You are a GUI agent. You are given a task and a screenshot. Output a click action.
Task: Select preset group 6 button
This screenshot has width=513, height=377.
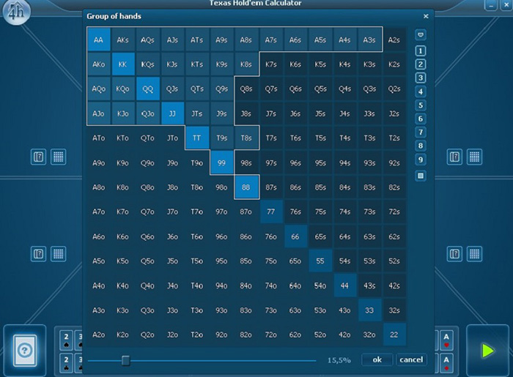coord(421,119)
